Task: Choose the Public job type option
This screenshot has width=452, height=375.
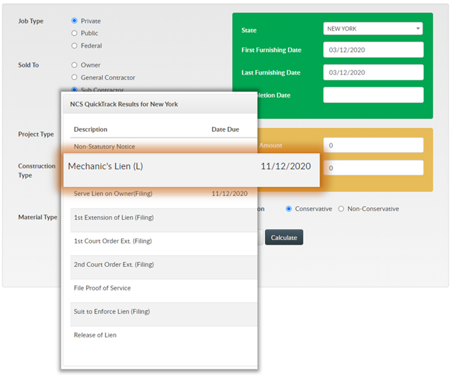Action: 75,33
